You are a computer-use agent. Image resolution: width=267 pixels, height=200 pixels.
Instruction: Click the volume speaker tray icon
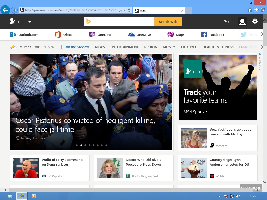point(238,196)
